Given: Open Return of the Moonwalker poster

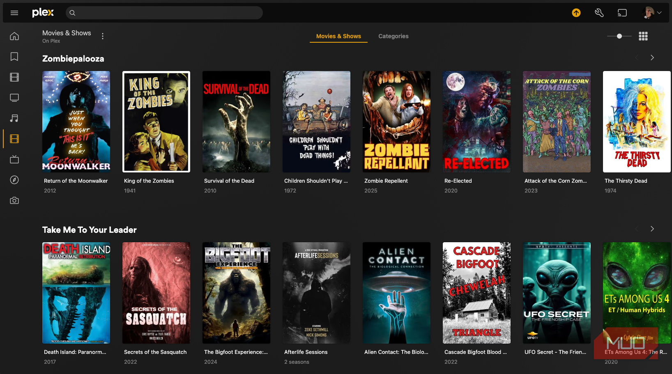Looking at the screenshot, I should point(76,122).
